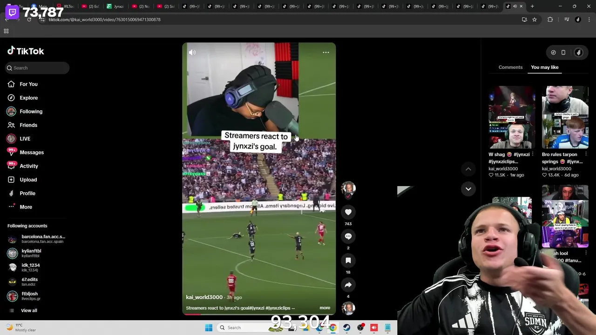This screenshot has height=335, width=596.
Task: Open the phone app icon in the header
Action: point(563,53)
